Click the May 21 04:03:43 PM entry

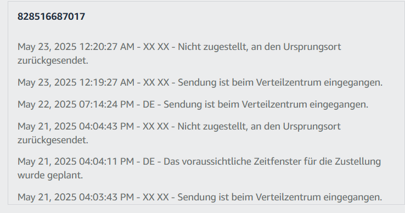point(200,197)
